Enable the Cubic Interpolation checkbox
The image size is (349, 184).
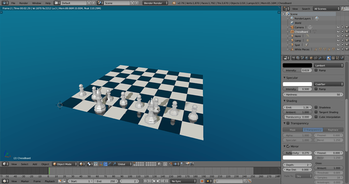[316, 117]
